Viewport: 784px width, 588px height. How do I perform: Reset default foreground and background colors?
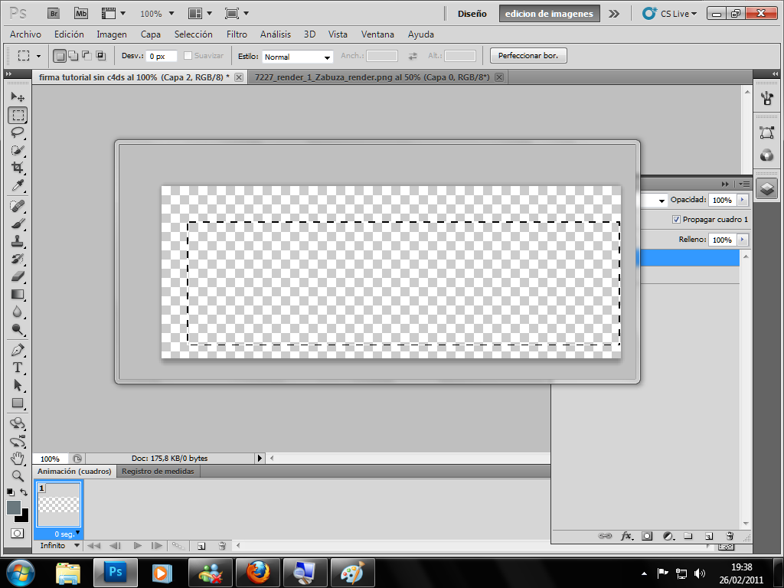point(11,492)
